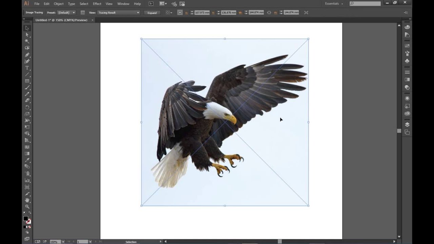Select the Gradient tool
The width and height of the screenshot is (434, 244).
pyautogui.click(x=27, y=154)
